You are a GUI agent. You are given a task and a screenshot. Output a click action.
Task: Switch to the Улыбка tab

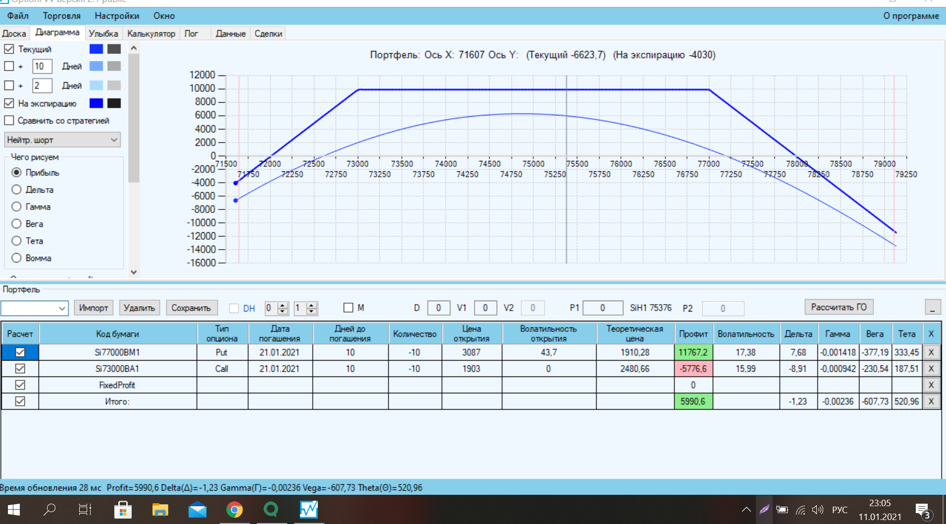tap(103, 34)
